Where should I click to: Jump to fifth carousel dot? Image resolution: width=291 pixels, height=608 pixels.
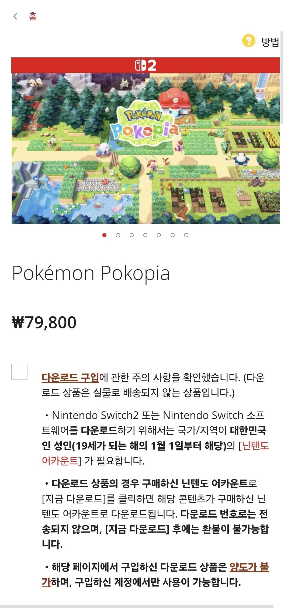tap(159, 235)
